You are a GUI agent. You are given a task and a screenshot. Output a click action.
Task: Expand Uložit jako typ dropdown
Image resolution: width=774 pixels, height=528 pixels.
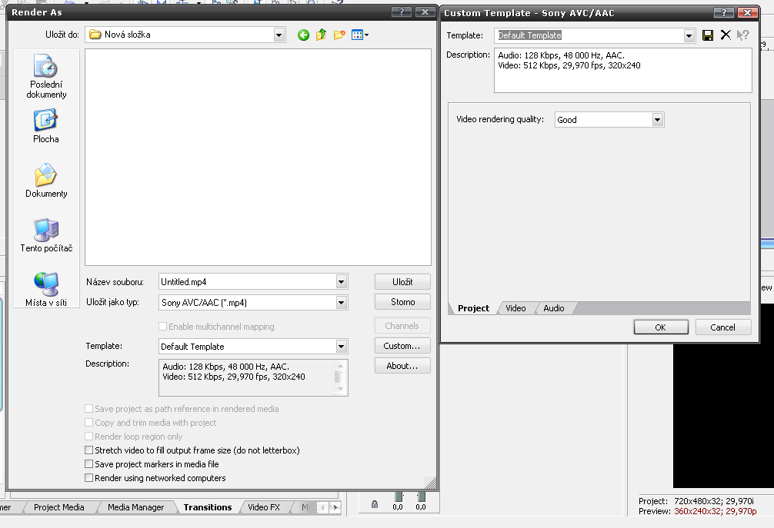point(341,303)
